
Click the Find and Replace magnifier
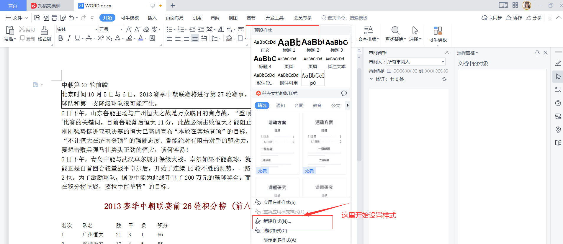coord(395,30)
